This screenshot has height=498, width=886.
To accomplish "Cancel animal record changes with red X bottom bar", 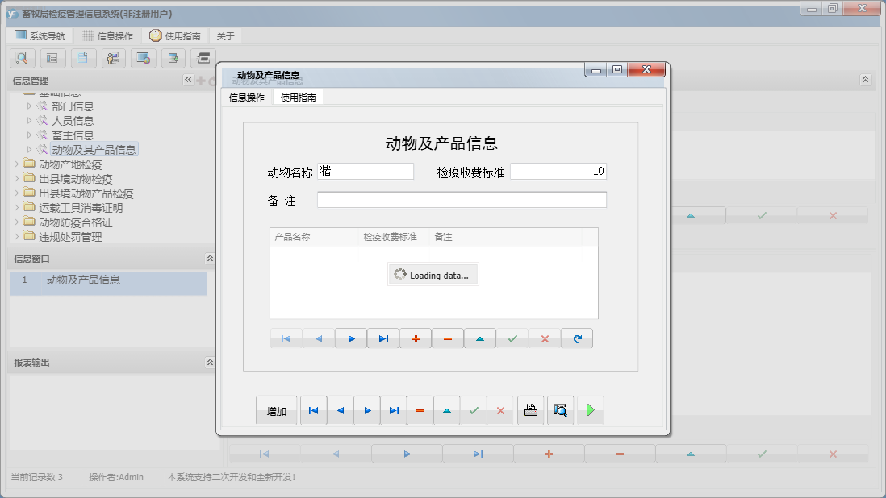I will [500, 411].
